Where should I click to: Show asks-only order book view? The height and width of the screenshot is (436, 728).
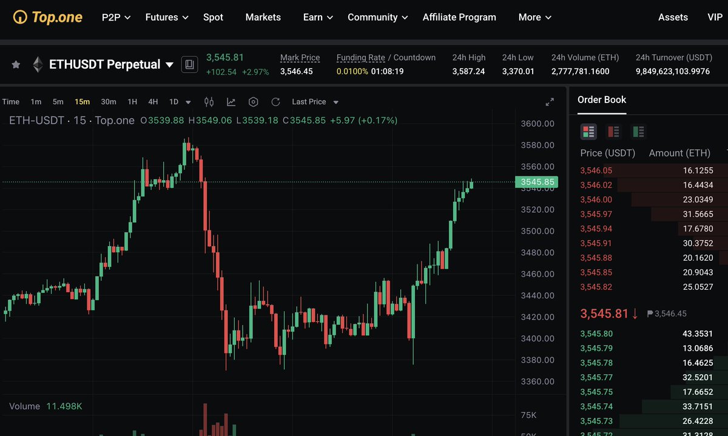[613, 131]
